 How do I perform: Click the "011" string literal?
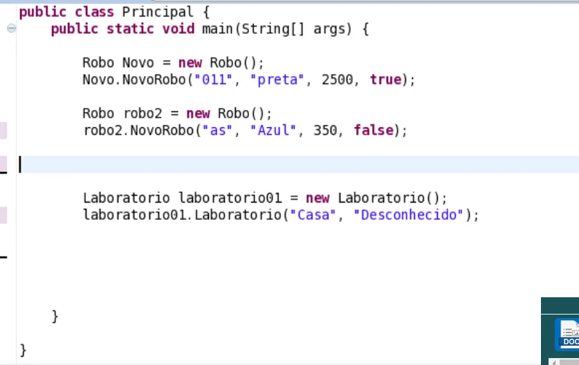coord(213,79)
